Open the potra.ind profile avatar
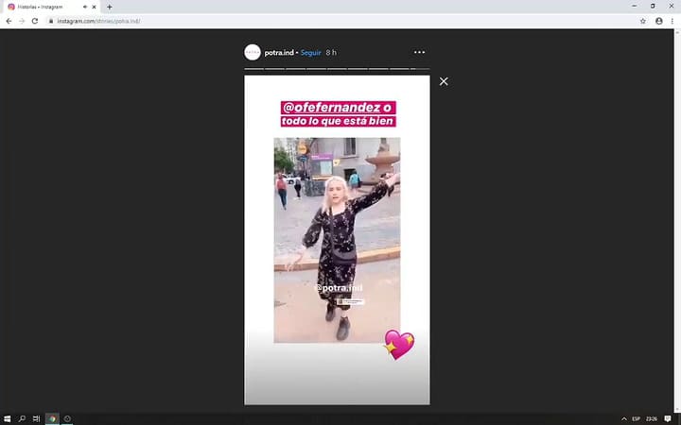Viewport: 681px width, 425px height. tap(253, 53)
